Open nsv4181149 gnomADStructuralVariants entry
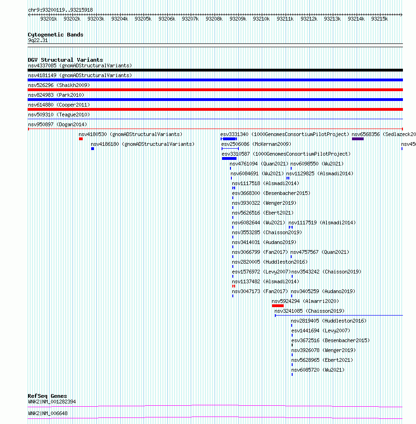Screen dimensions: 416x424 click(80, 75)
